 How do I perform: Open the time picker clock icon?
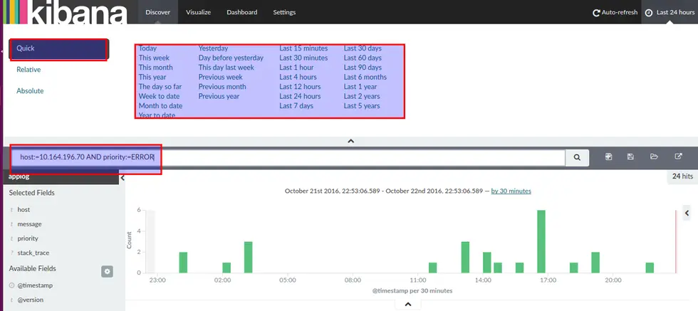click(649, 13)
